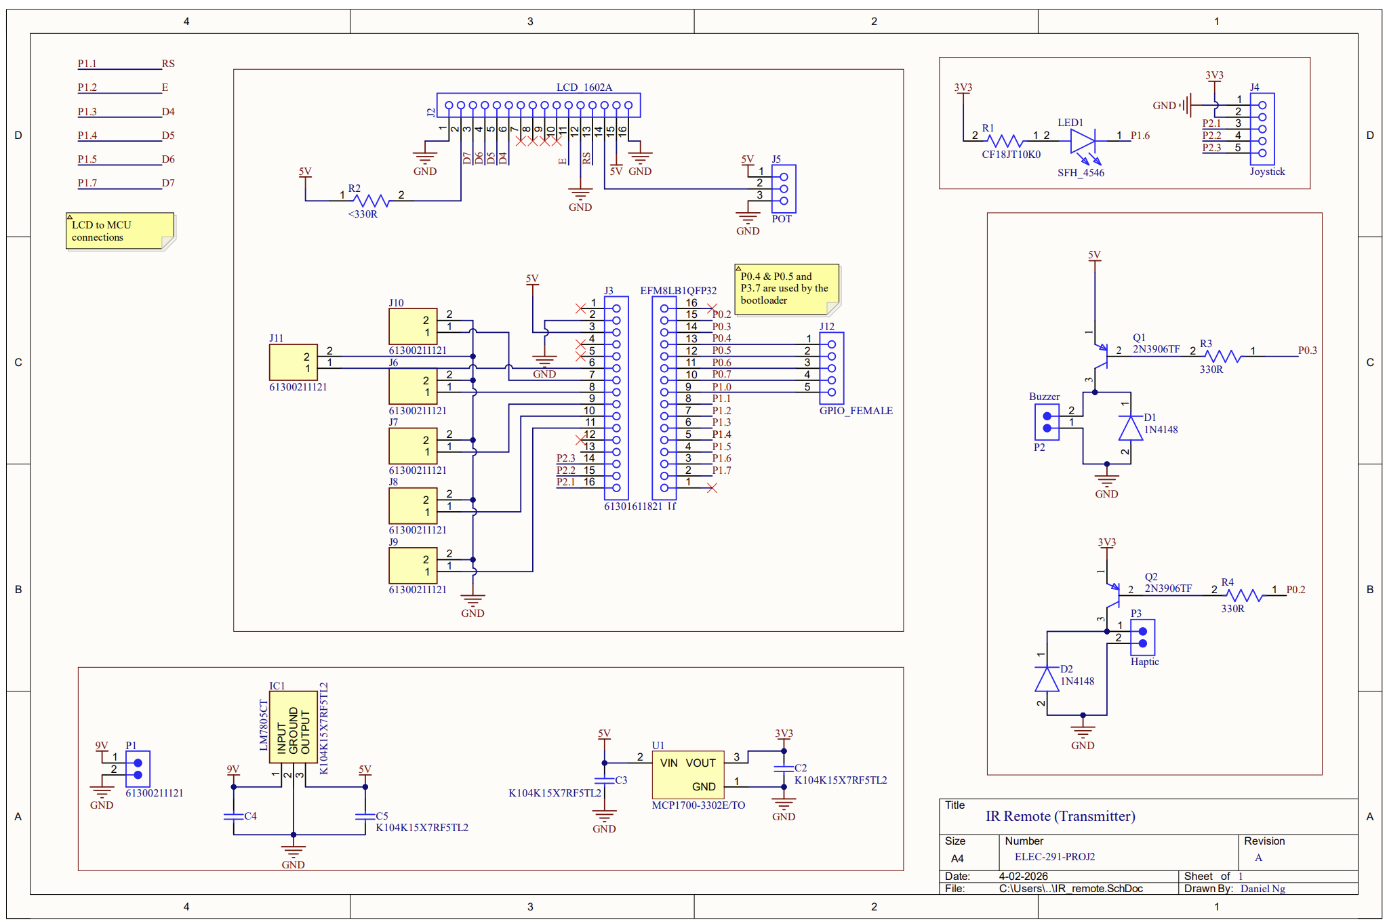Image resolution: width=1387 pixels, height=924 pixels.
Task: Select the C4 capacitor symbol
Action: (x=235, y=818)
